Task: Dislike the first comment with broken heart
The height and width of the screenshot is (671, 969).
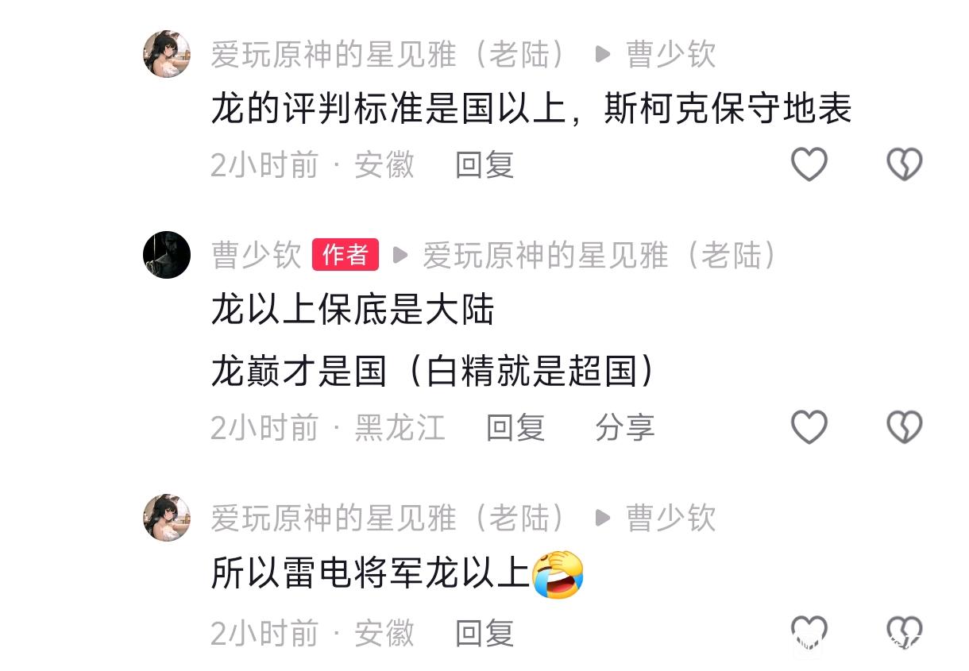Action: point(905,164)
